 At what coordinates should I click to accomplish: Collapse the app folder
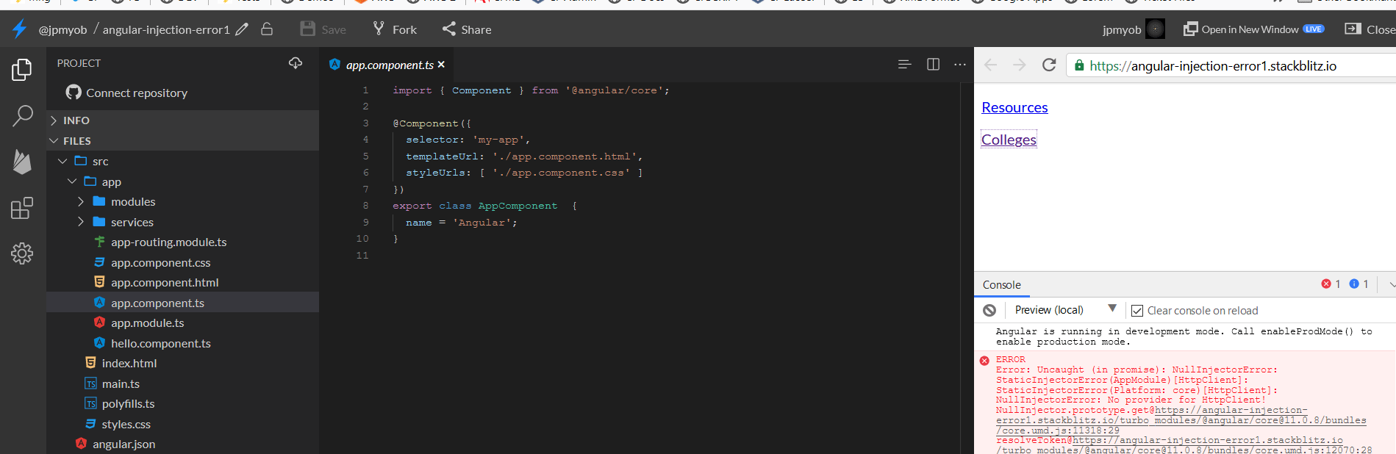coord(182,181)
